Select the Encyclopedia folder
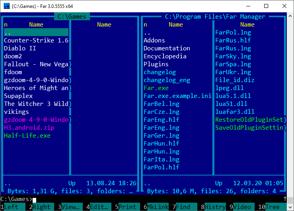294x211 pixels. tap(165, 56)
